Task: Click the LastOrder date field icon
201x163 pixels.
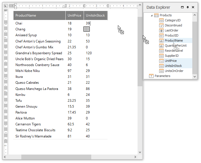Action: point(161,30)
